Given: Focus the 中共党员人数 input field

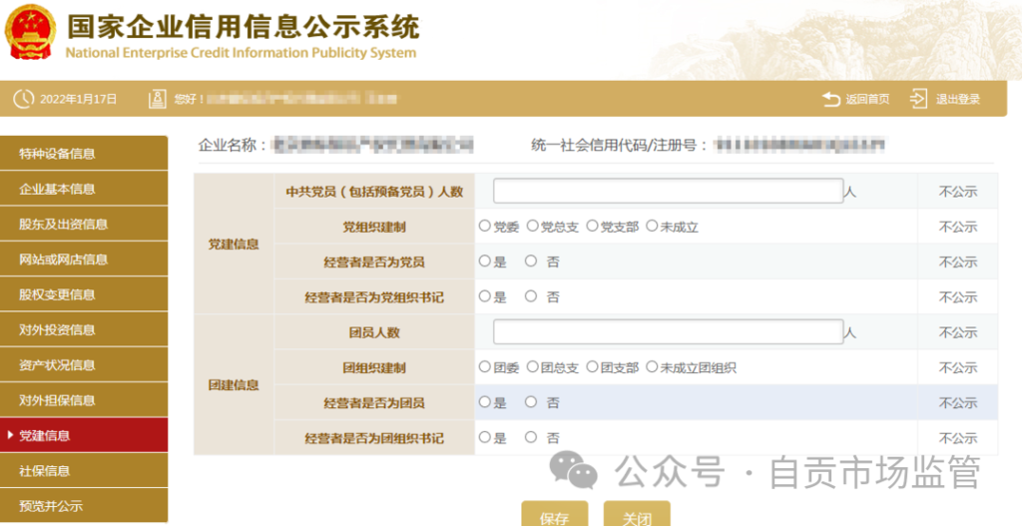Looking at the screenshot, I should (x=668, y=191).
